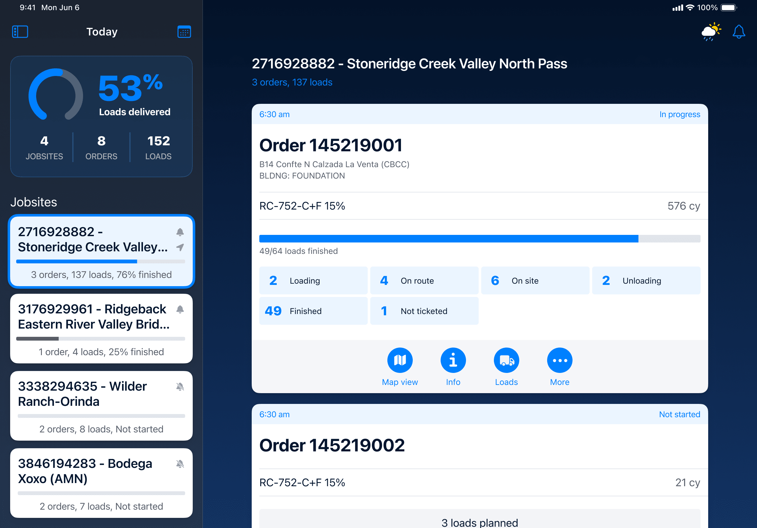Filter by 2 Loading status tile
Image resolution: width=757 pixels, height=528 pixels.
[x=313, y=280]
